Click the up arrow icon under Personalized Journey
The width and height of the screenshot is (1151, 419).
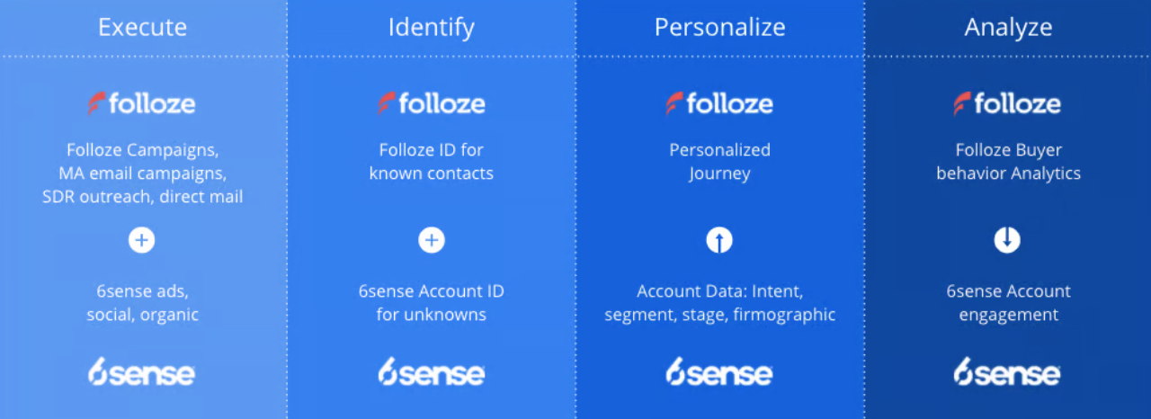click(x=719, y=240)
